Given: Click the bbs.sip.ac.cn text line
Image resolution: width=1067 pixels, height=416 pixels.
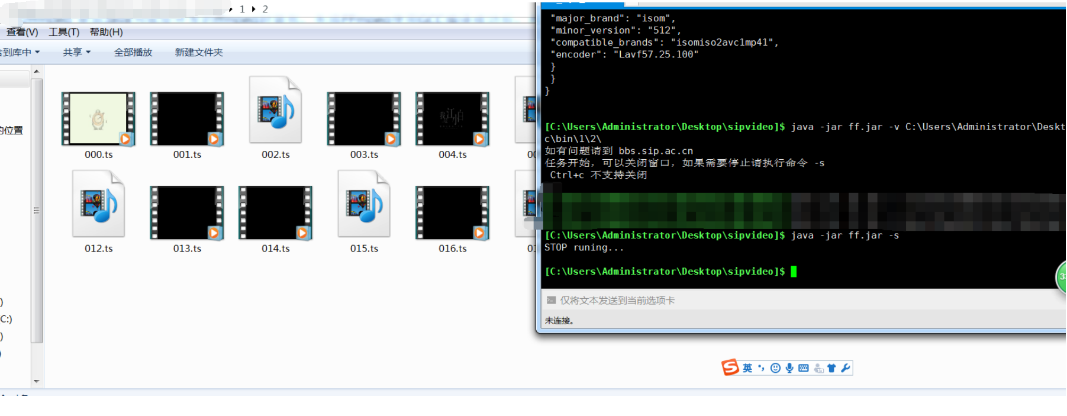Looking at the screenshot, I should [618, 151].
